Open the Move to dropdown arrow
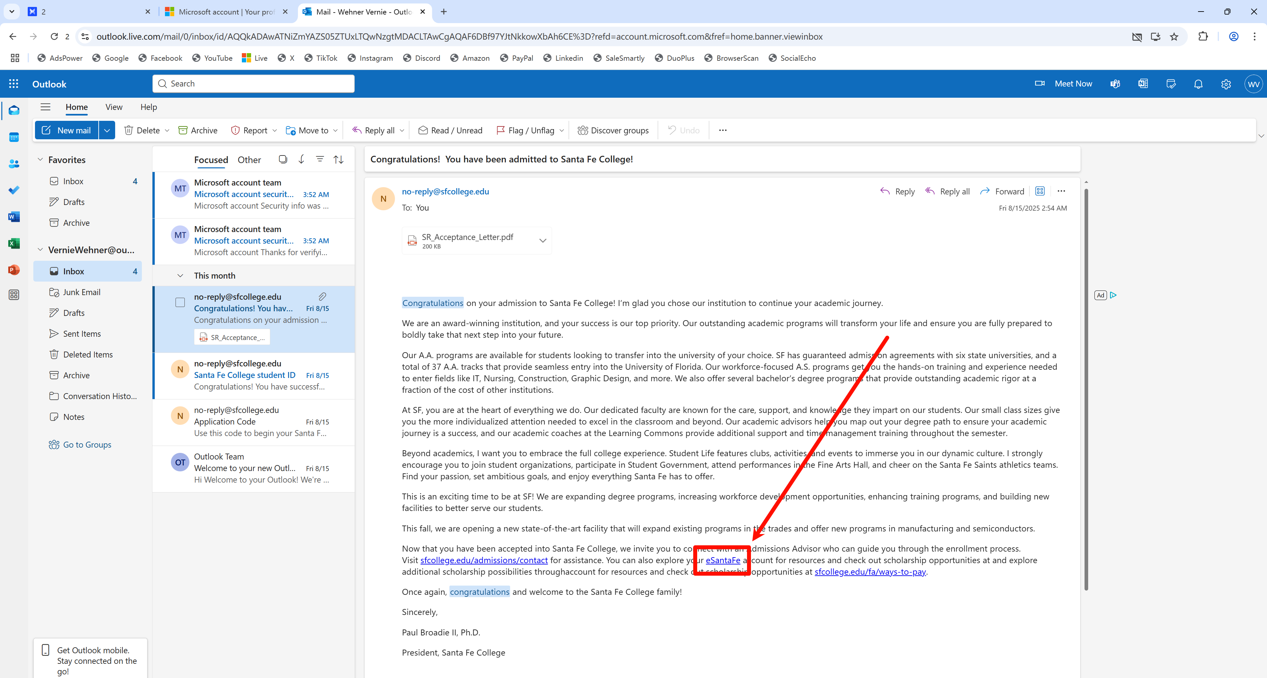This screenshot has height=678, width=1267. pos(336,130)
